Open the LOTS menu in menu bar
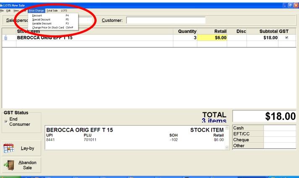Image resolution: width=299 pixels, height=178 pixels. click(x=64, y=10)
